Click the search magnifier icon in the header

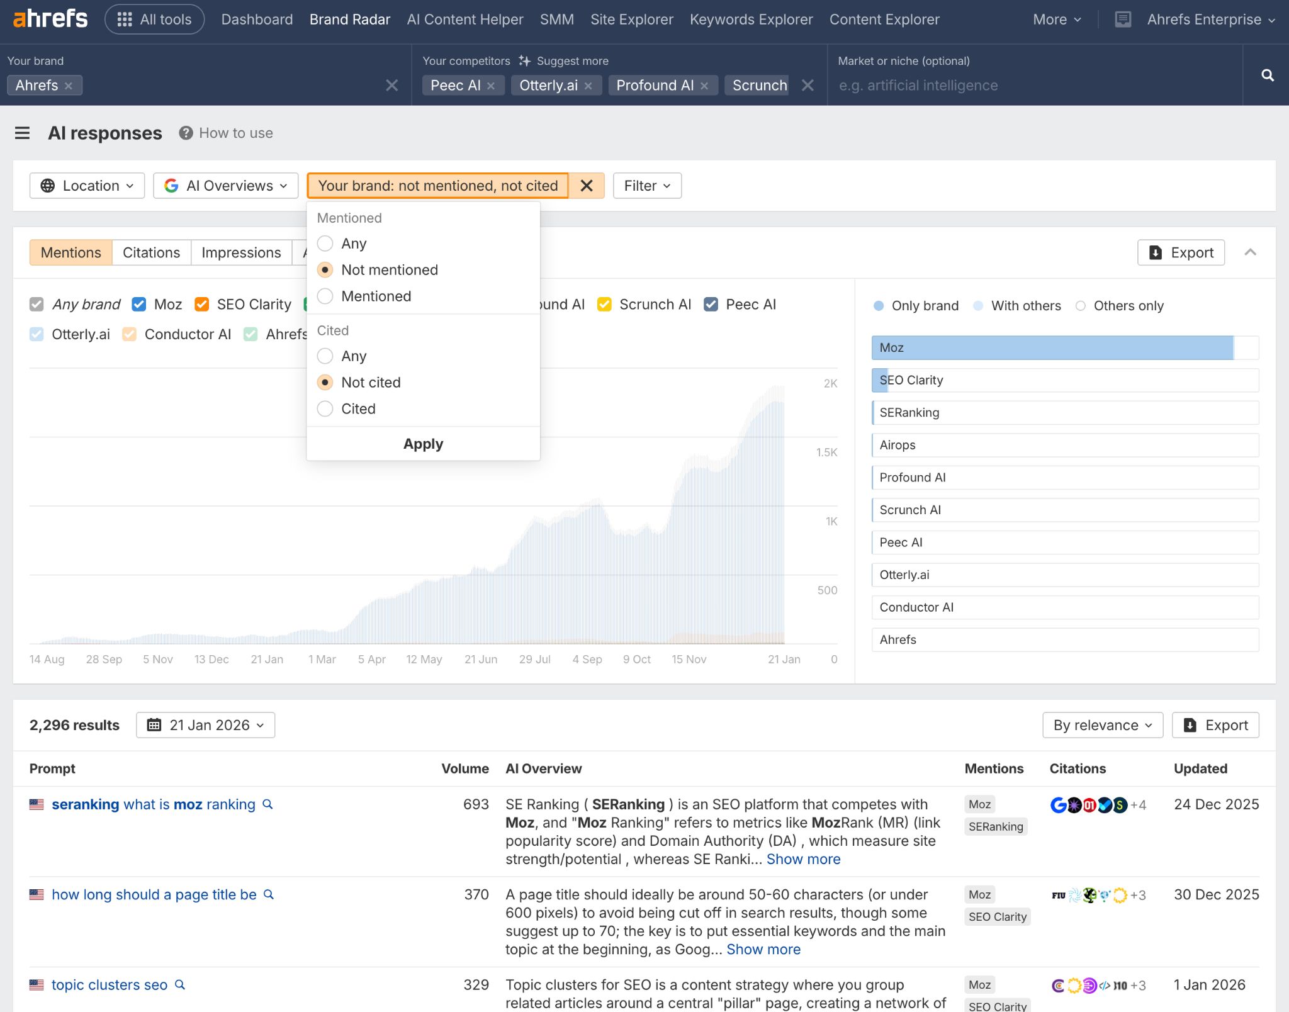pos(1267,75)
